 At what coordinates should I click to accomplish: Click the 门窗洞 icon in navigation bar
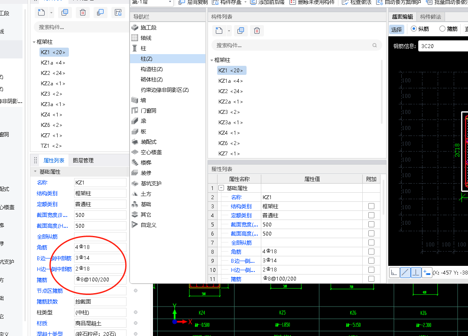(135, 110)
